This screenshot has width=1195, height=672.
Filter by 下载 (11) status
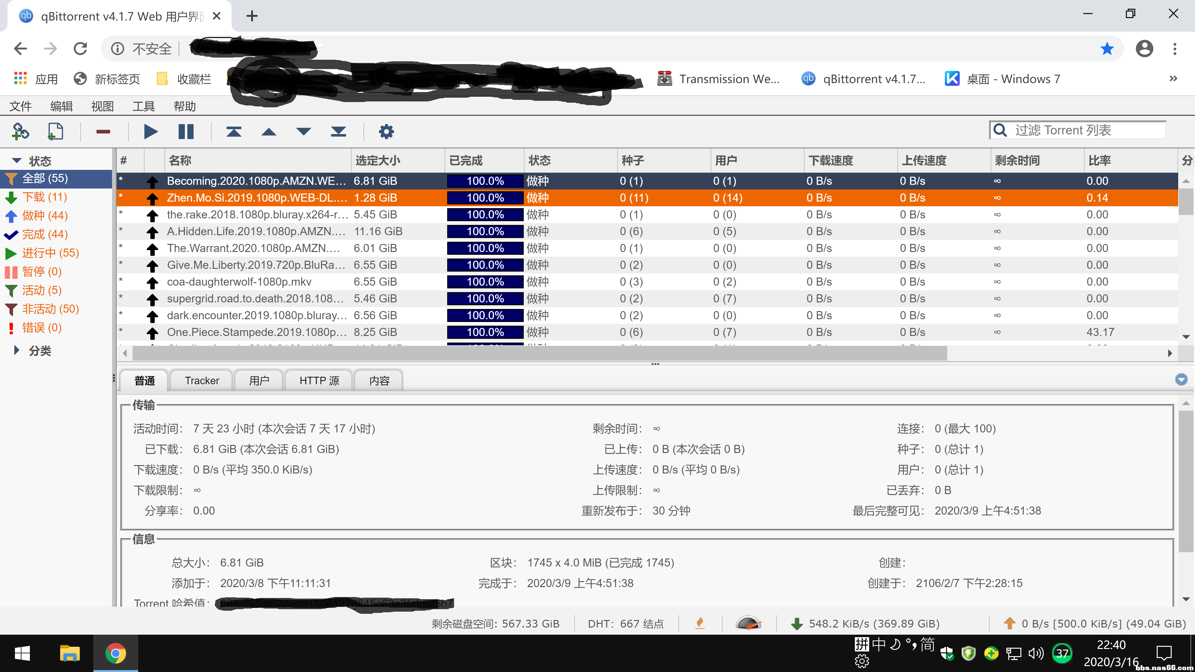pyautogui.click(x=45, y=197)
